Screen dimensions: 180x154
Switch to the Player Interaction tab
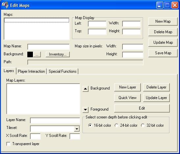[31, 71]
